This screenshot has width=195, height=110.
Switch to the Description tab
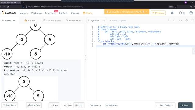9,20
